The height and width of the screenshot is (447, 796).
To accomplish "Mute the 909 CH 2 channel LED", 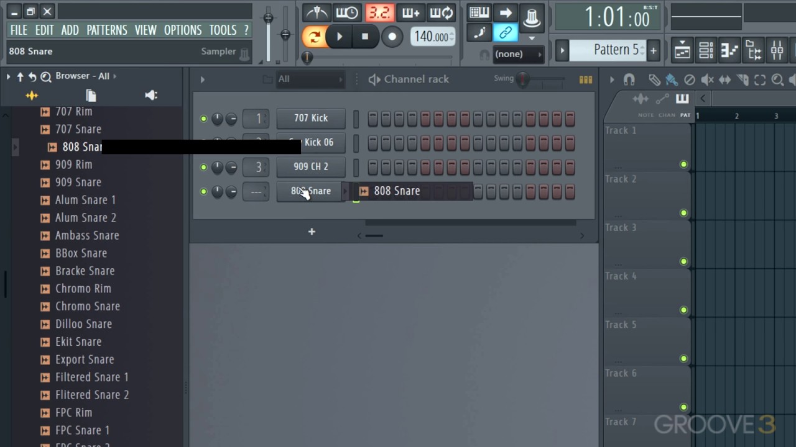I will point(203,167).
